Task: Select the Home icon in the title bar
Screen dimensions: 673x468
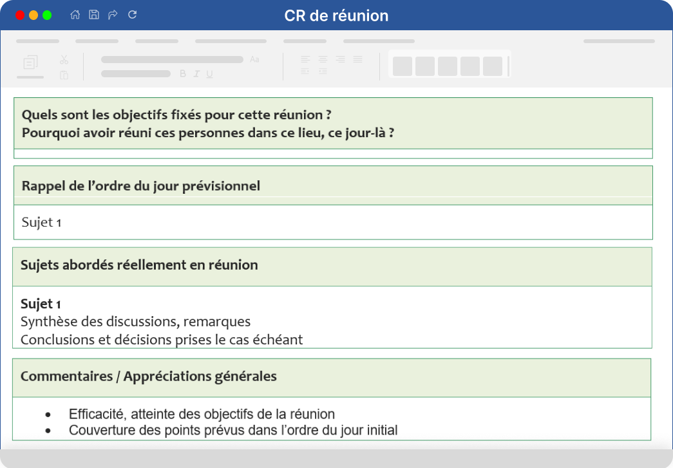Action: (x=74, y=15)
